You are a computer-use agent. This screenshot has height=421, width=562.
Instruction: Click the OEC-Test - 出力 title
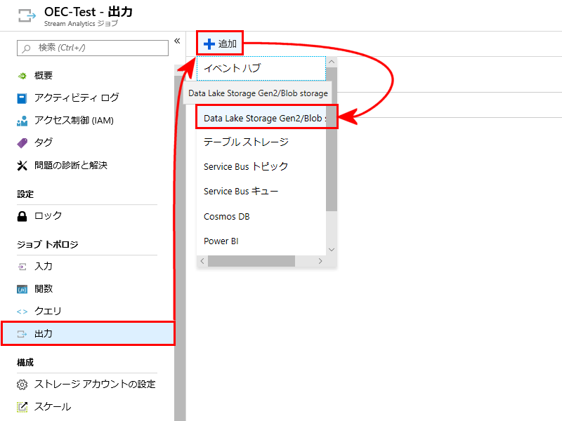click(89, 12)
